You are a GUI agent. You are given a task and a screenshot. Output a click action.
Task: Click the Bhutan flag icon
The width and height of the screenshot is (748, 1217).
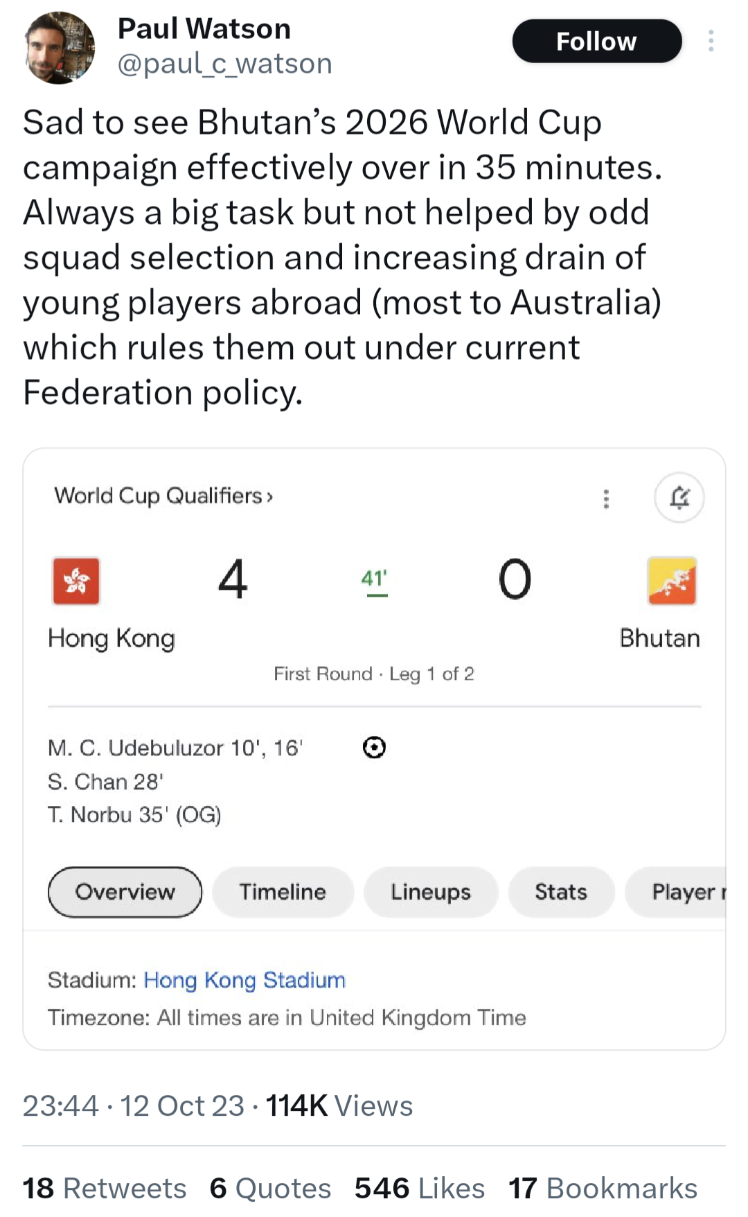[x=672, y=581]
